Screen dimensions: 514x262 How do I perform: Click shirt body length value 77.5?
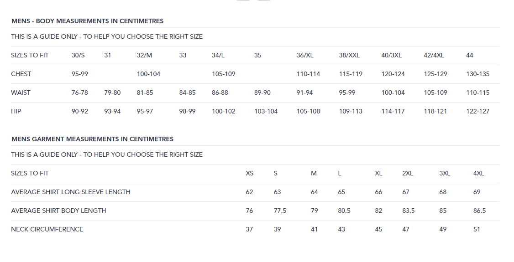click(x=280, y=211)
